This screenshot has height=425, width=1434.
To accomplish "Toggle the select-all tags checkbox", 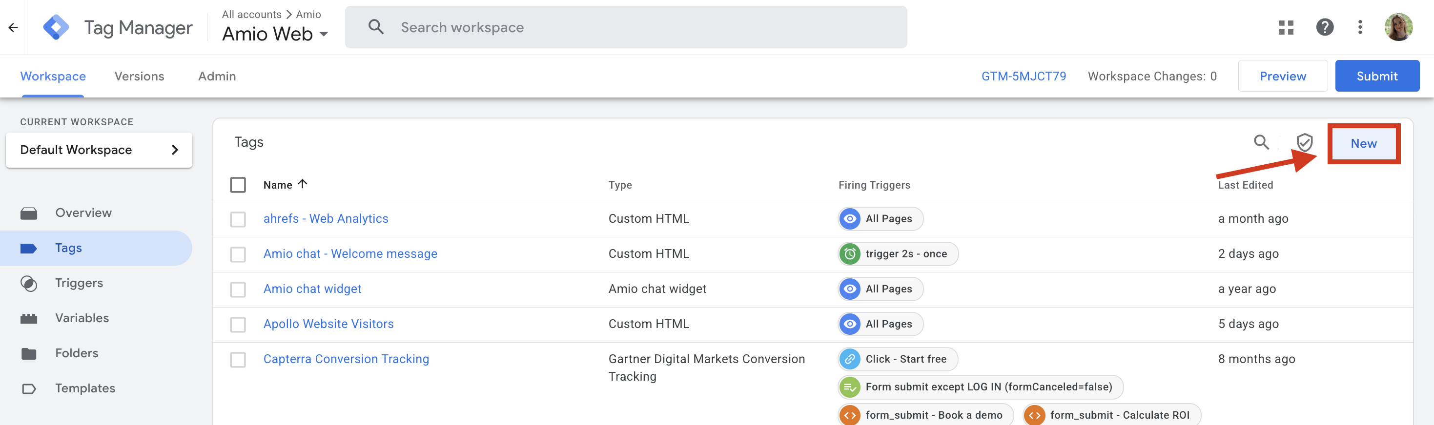I will click(x=238, y=185).
